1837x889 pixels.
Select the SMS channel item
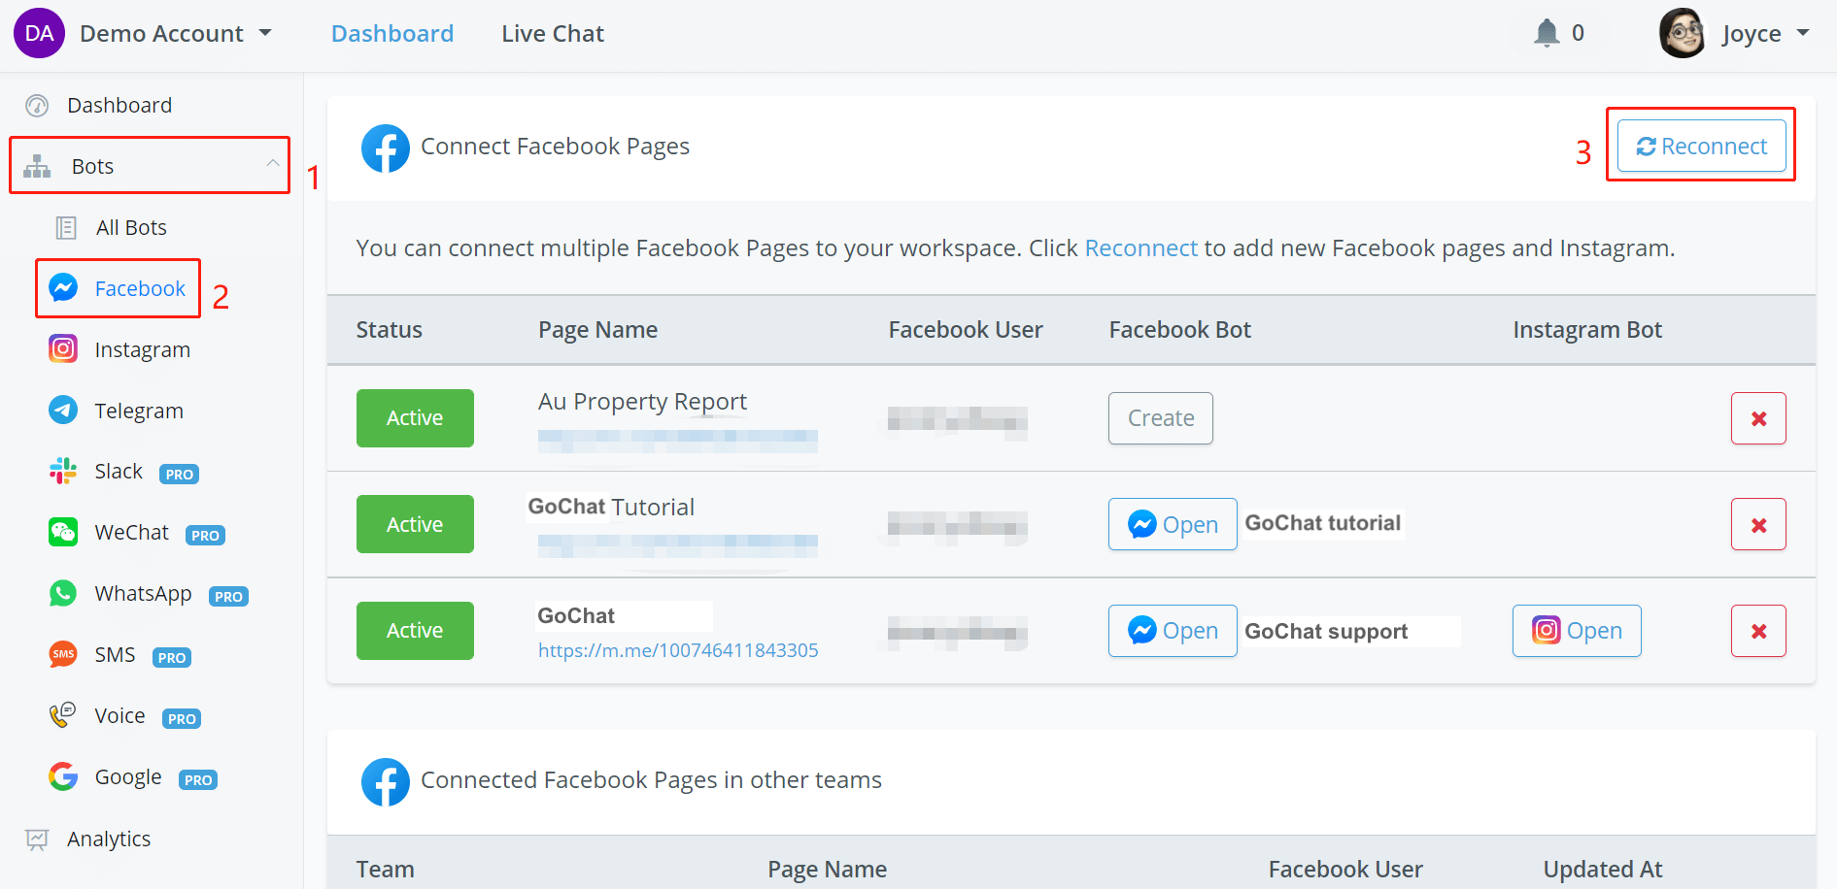[x=115, y=655]
